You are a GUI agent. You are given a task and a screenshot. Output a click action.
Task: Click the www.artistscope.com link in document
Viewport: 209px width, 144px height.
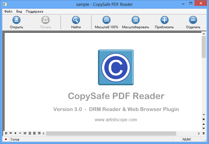[x=116, y=120]
